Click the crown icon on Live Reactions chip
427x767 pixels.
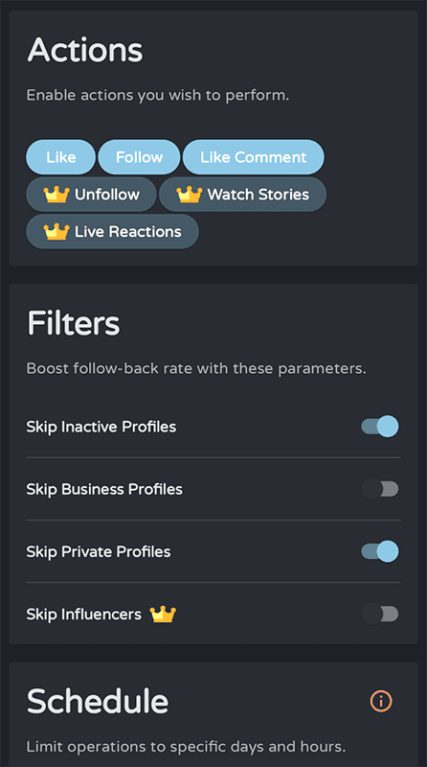point(56,231)
